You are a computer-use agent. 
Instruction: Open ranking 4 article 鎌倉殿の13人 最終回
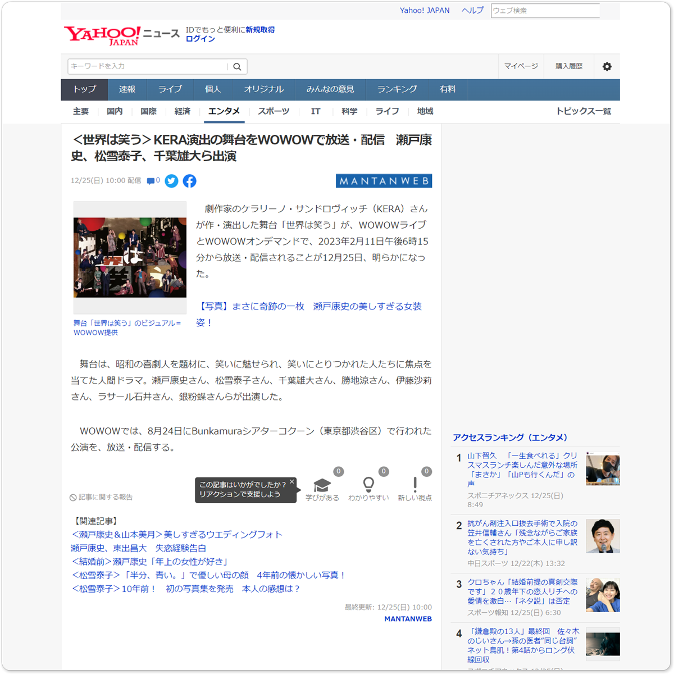point(522,645)
